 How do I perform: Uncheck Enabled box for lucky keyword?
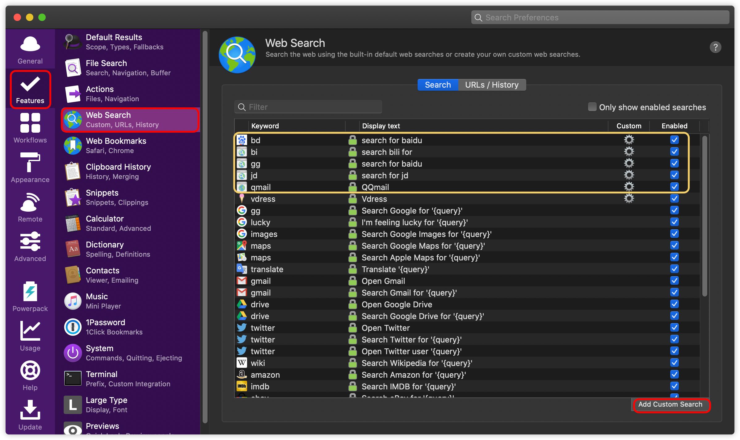coord(674,222)
